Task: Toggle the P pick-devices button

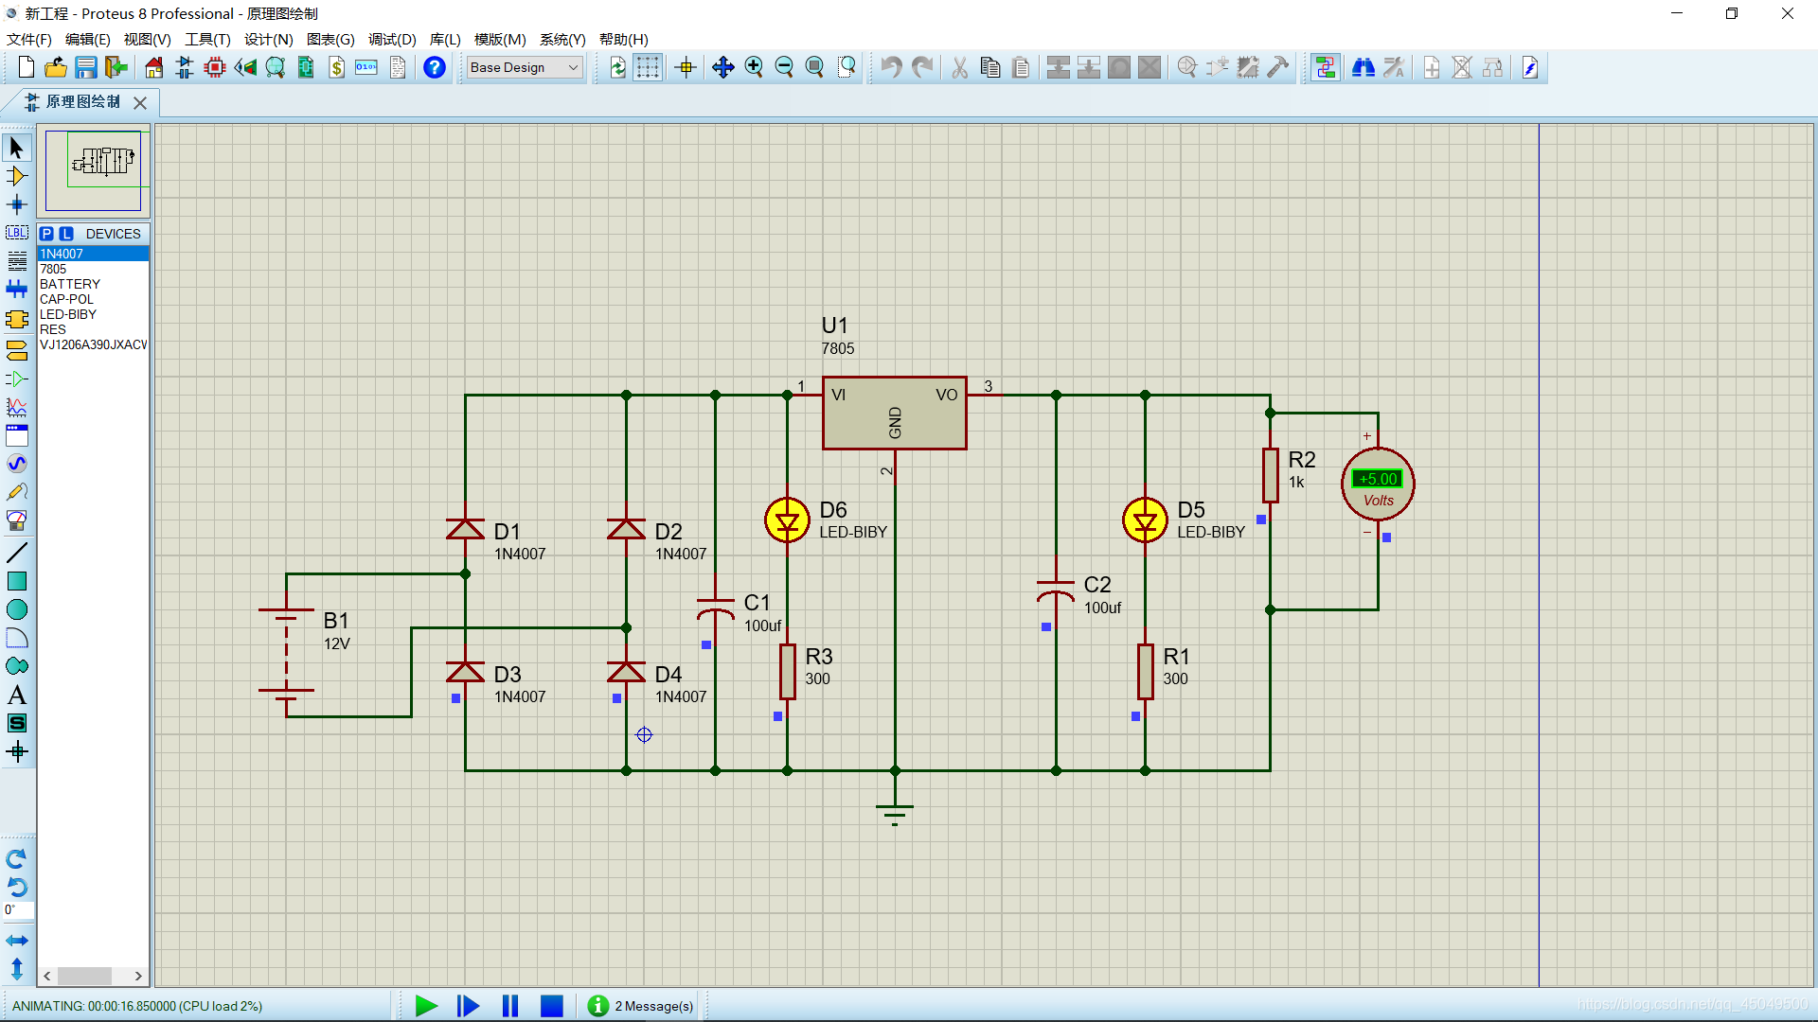Action: click(x=46, y=234)
